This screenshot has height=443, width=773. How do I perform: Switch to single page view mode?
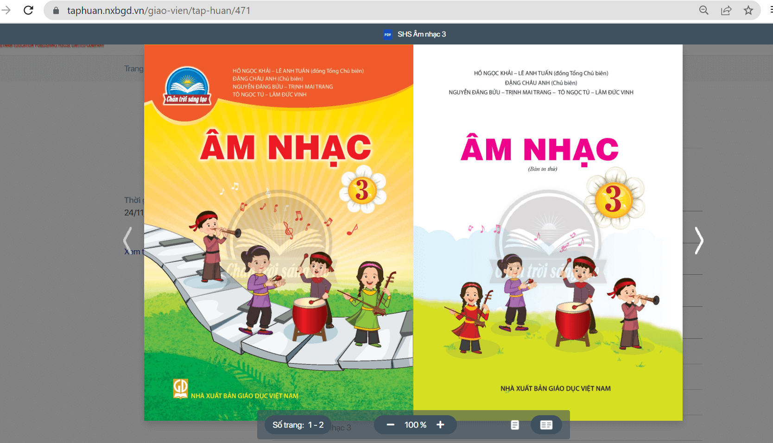(x=514, y=425)
